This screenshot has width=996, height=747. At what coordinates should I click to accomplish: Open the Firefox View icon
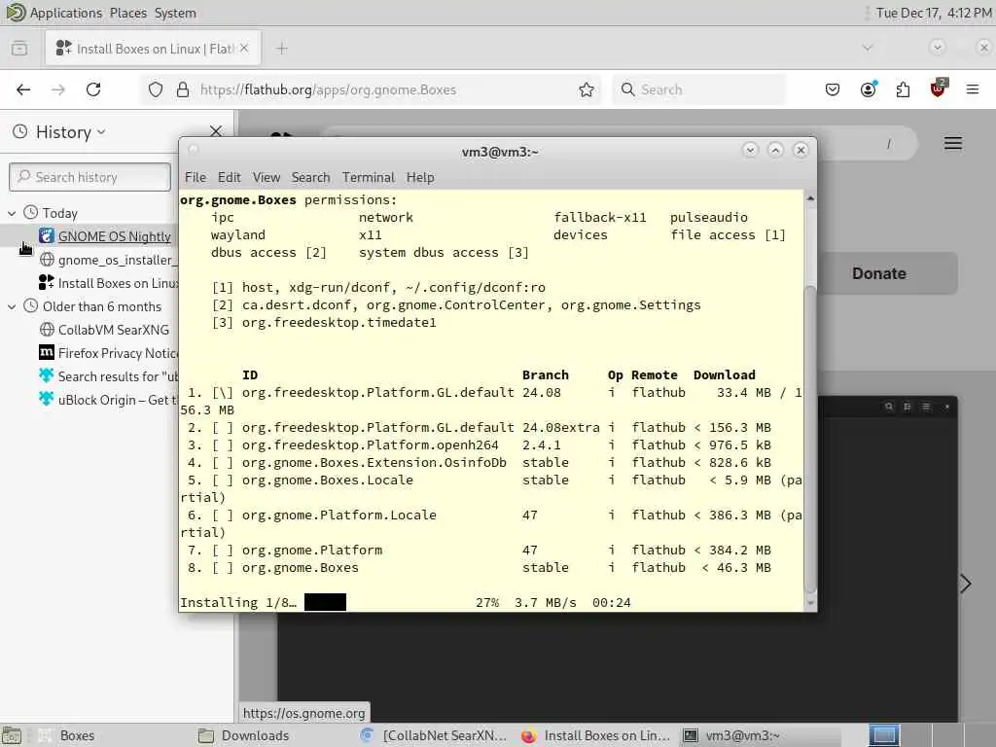[19, 49]
